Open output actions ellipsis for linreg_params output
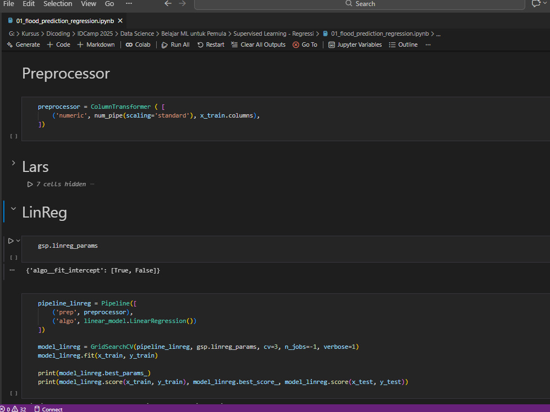This screenshot has width=550, height=412. (12, 270)
